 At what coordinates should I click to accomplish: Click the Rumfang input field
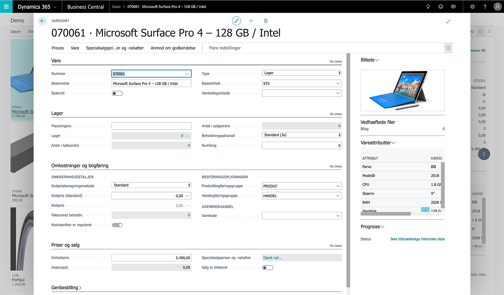302,146
